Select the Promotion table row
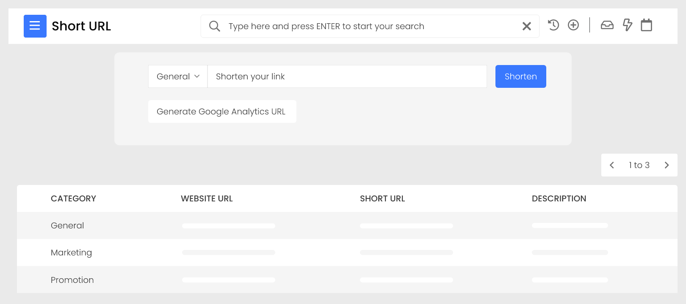 coord(72,280)
